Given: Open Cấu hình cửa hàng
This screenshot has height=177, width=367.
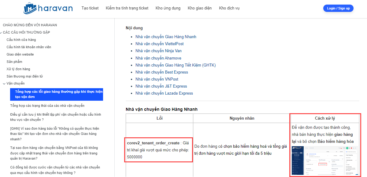Looking at the screenshot, I should click(21, 40).
